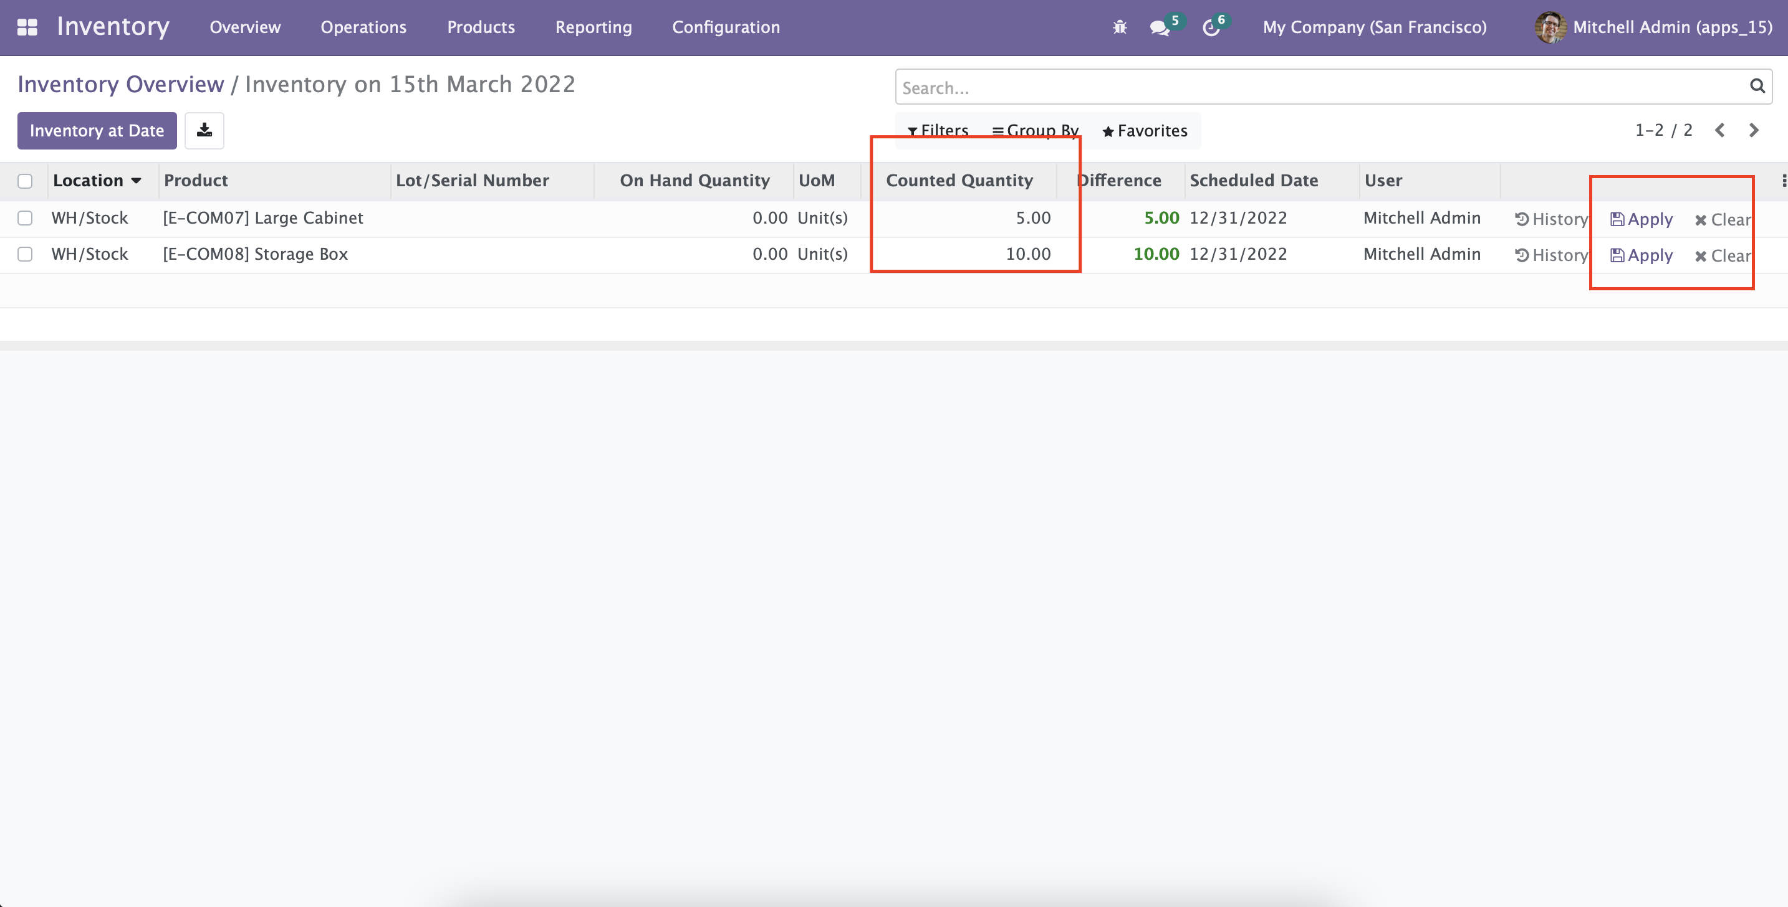Open the company switcher dropdown
Image resolution: width=1788 pixels, height=907 pixels.
click(1374, 27)
